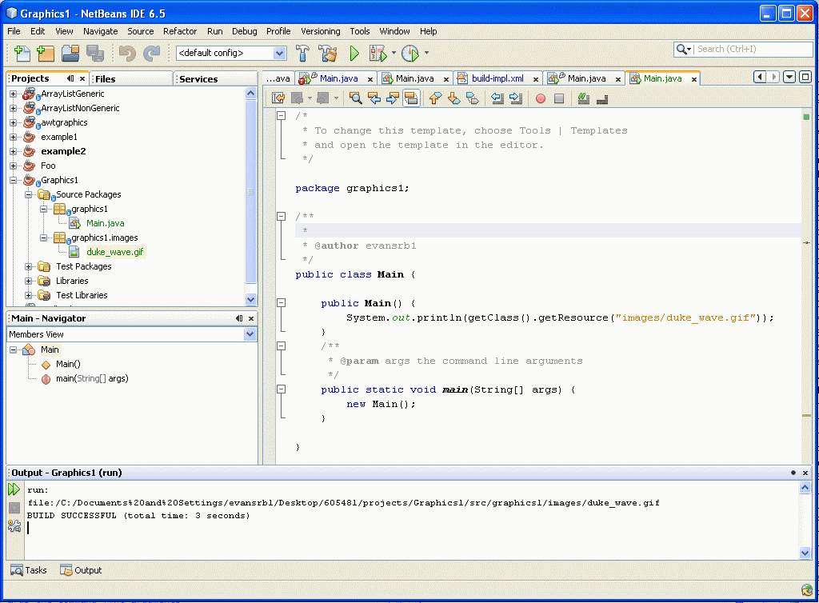Collapse the graphics1.images package node
Image resolution: width=819 pixels, height=603 pixels.
(x=43, y=238)
